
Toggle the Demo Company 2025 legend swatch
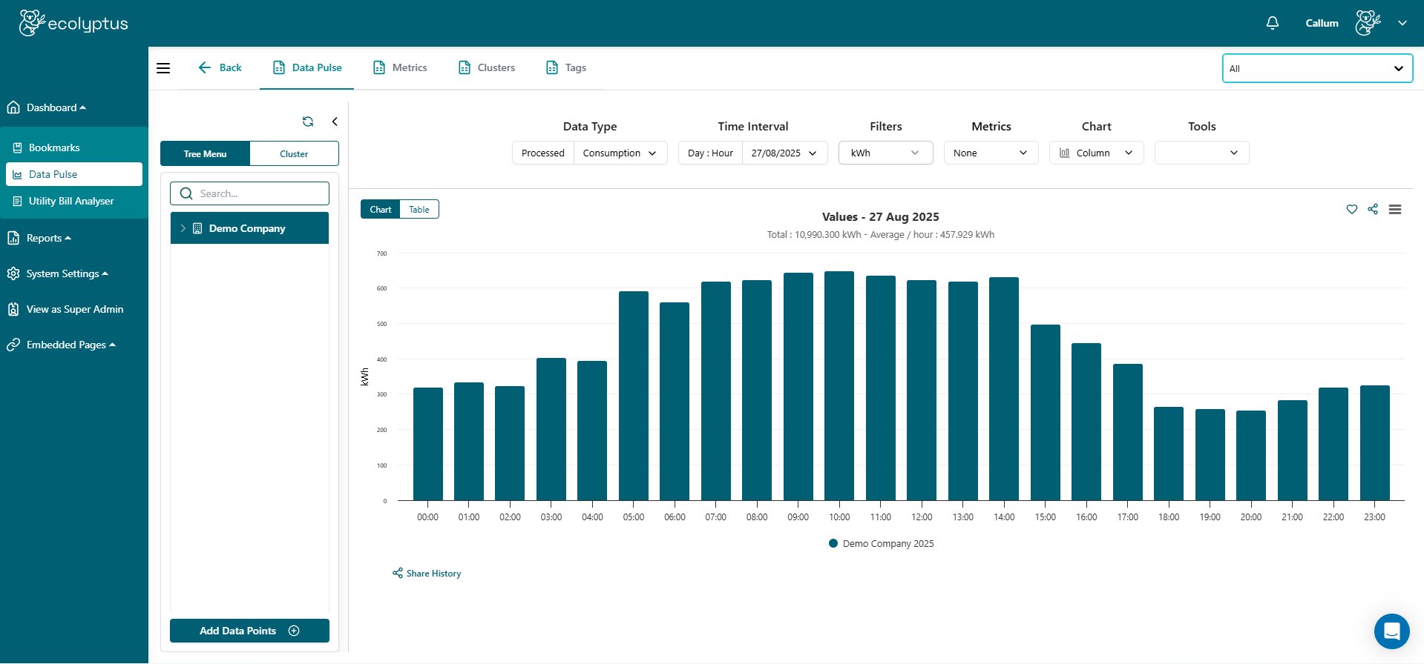point(833,544)
